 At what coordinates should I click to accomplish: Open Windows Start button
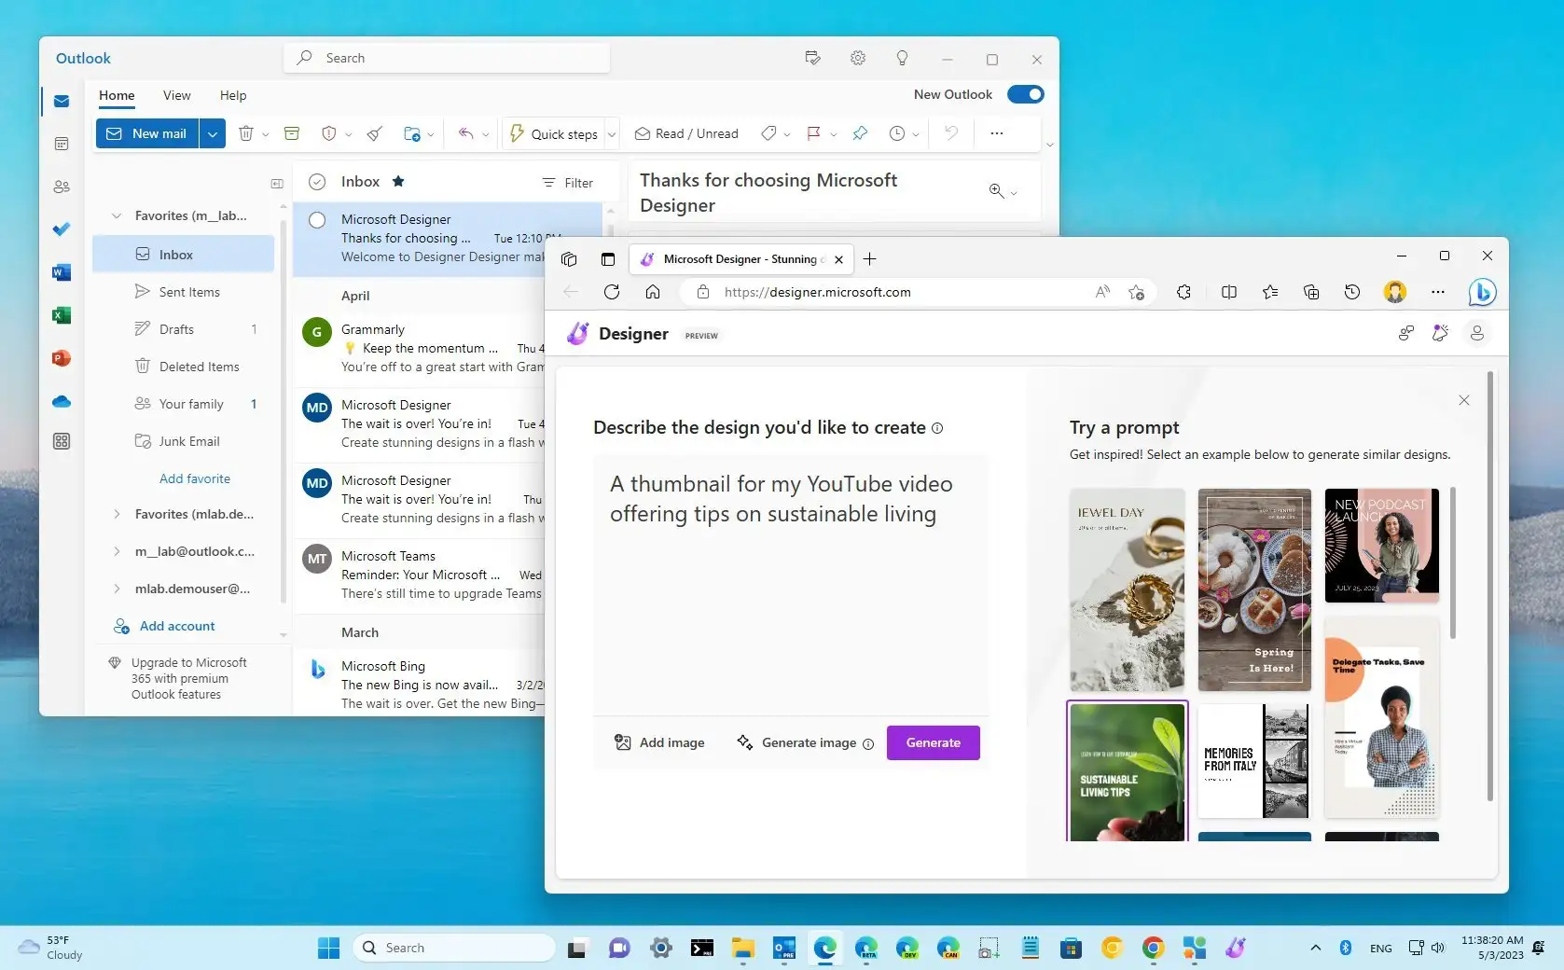coord(329,948)
